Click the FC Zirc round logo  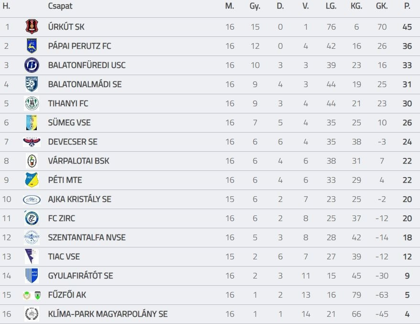point(32,218)
